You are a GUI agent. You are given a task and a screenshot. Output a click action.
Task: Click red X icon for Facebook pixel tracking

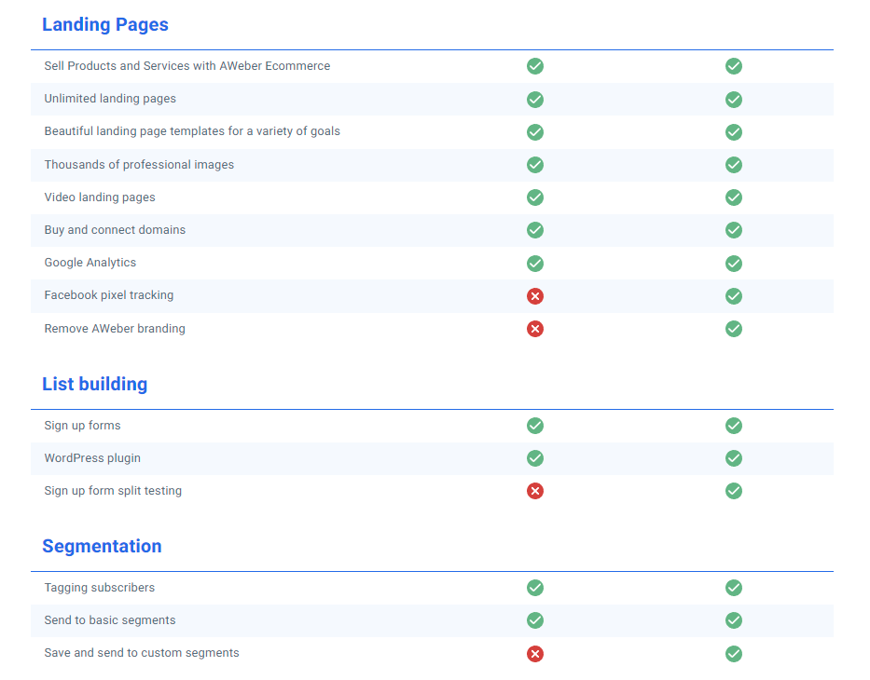pyautogui.click(x=535, y=296)
